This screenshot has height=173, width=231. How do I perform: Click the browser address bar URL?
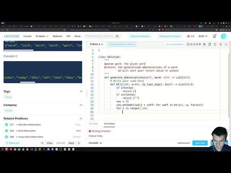pyautogui.click(x=90, y=30)
